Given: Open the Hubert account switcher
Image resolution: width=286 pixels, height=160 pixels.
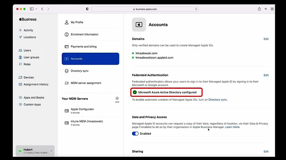Looking at the screenshot, I should coord(35,151).
